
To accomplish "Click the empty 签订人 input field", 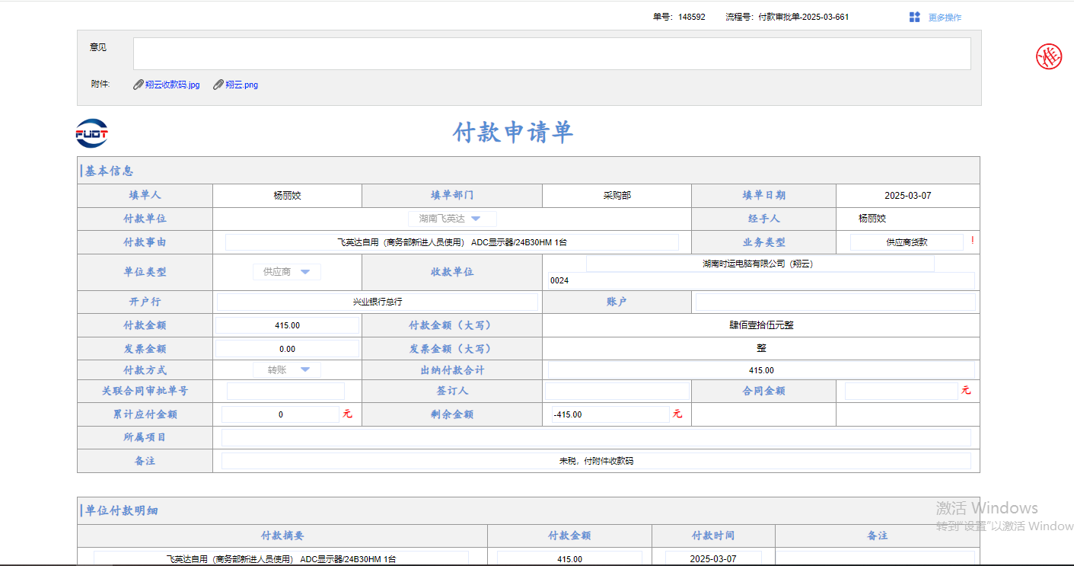I will (x=616, y=391).
